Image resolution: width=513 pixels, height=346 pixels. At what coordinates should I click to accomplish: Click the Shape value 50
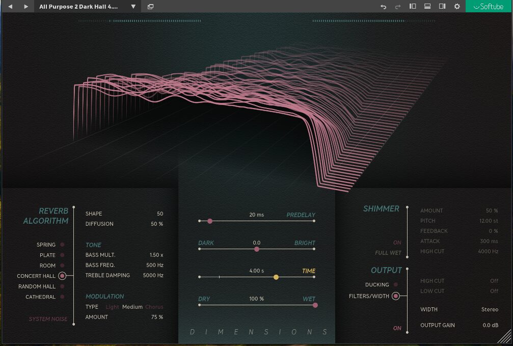[160, 214]
